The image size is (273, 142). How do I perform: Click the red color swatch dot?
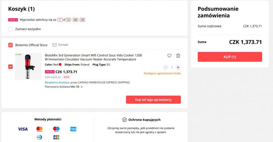(x=60, y=65)
